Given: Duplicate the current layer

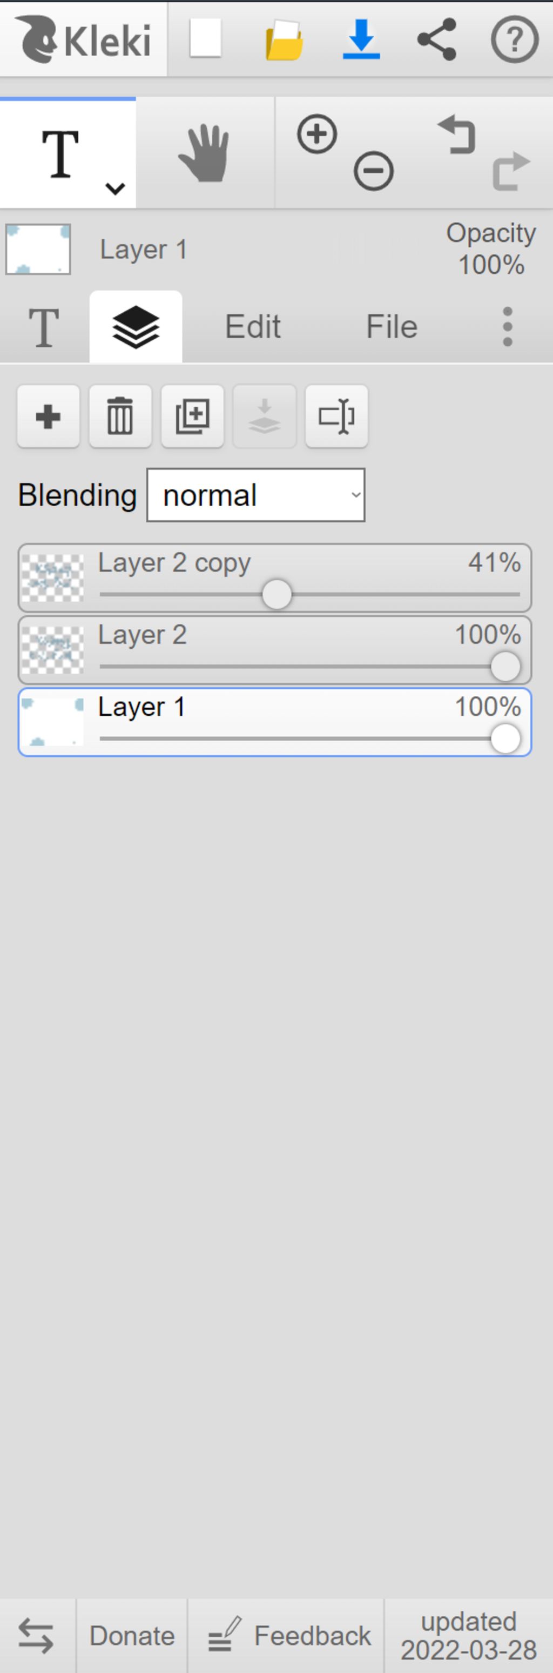Looking at the screenshot, I should [193, 416].
